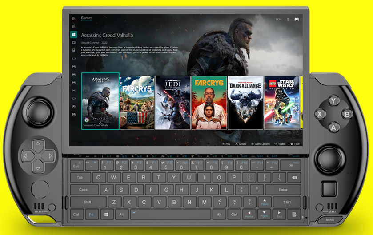This screenshot has height=235, width=373.
Task: Click the PgDn down-arrow key
Action: coord(264,214)
